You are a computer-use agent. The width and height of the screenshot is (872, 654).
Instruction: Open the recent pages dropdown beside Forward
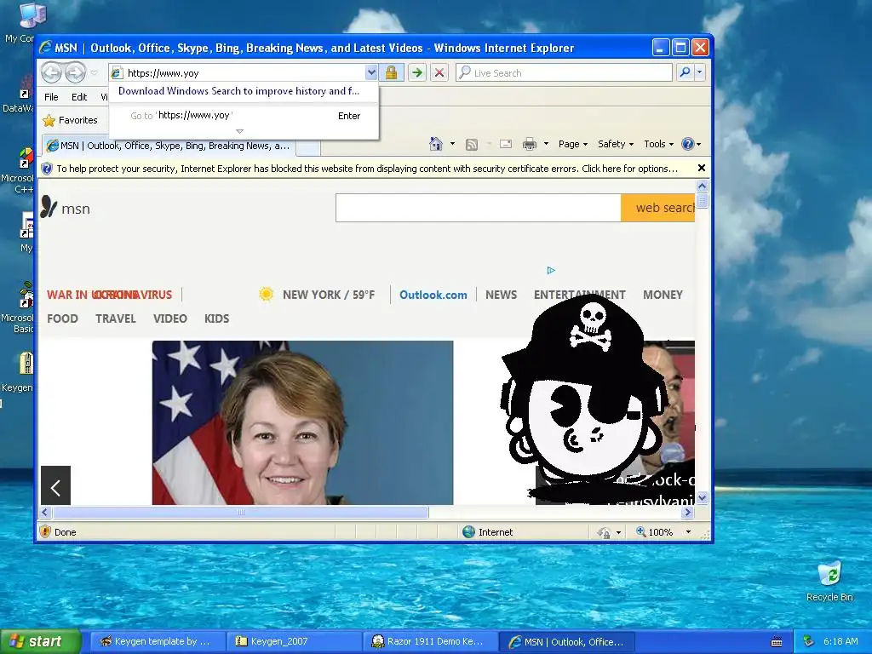click(94, 72)
